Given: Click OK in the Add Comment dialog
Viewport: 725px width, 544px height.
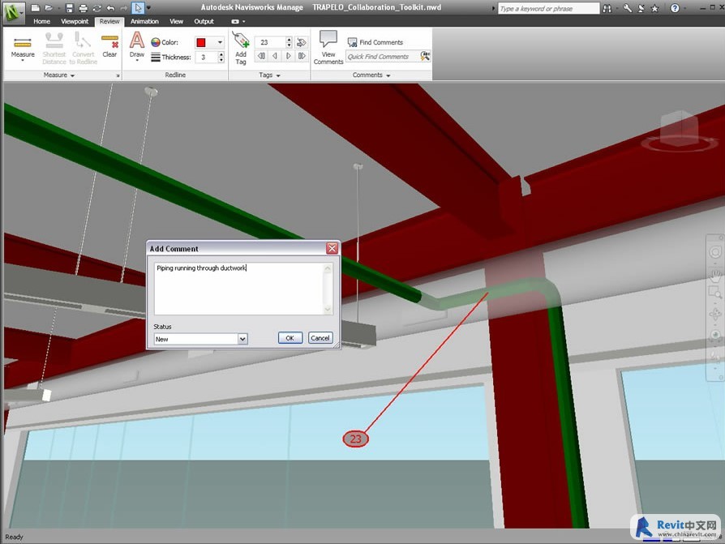Looking at the screenshot, I should [290, 338].
